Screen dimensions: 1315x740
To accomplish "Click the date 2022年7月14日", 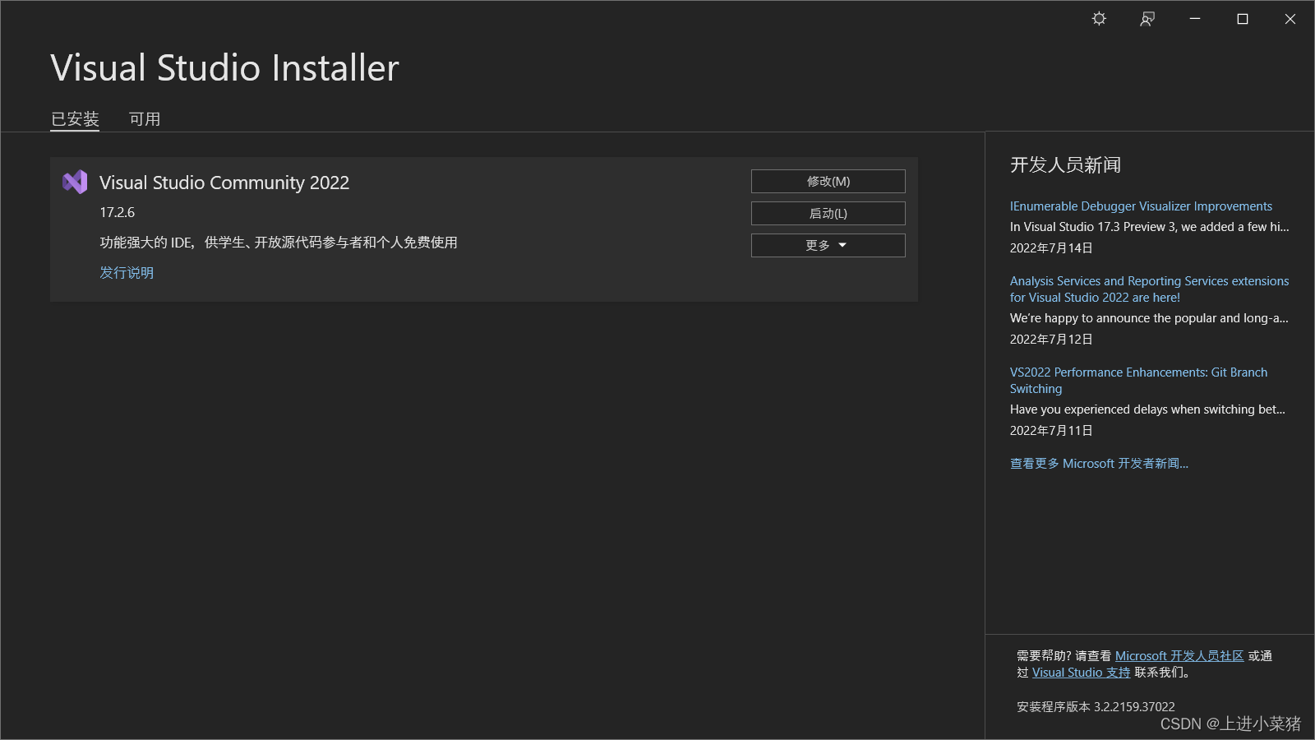I will tap(1051, 248).
